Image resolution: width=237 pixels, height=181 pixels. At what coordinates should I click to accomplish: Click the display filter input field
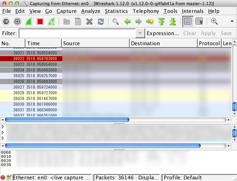tap(77, 33)
